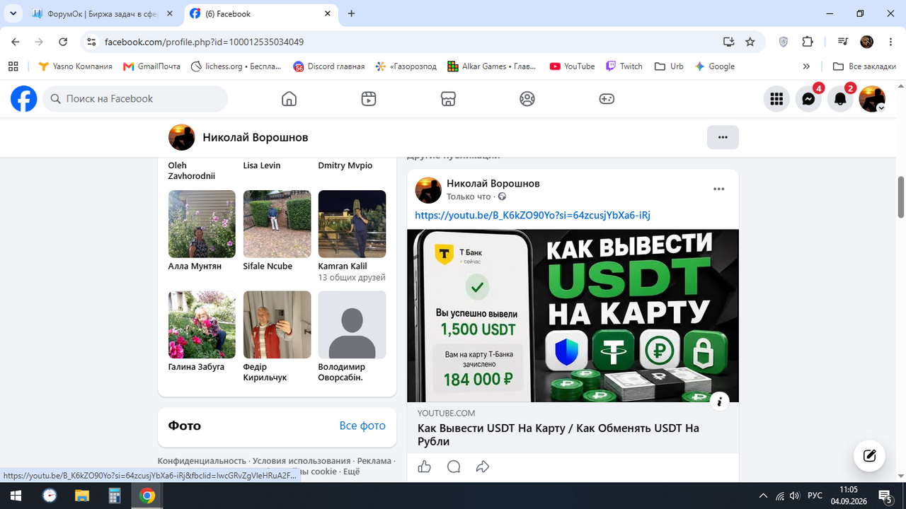
Task: Select the Facebook browser tab
Action: pos(260,13)
